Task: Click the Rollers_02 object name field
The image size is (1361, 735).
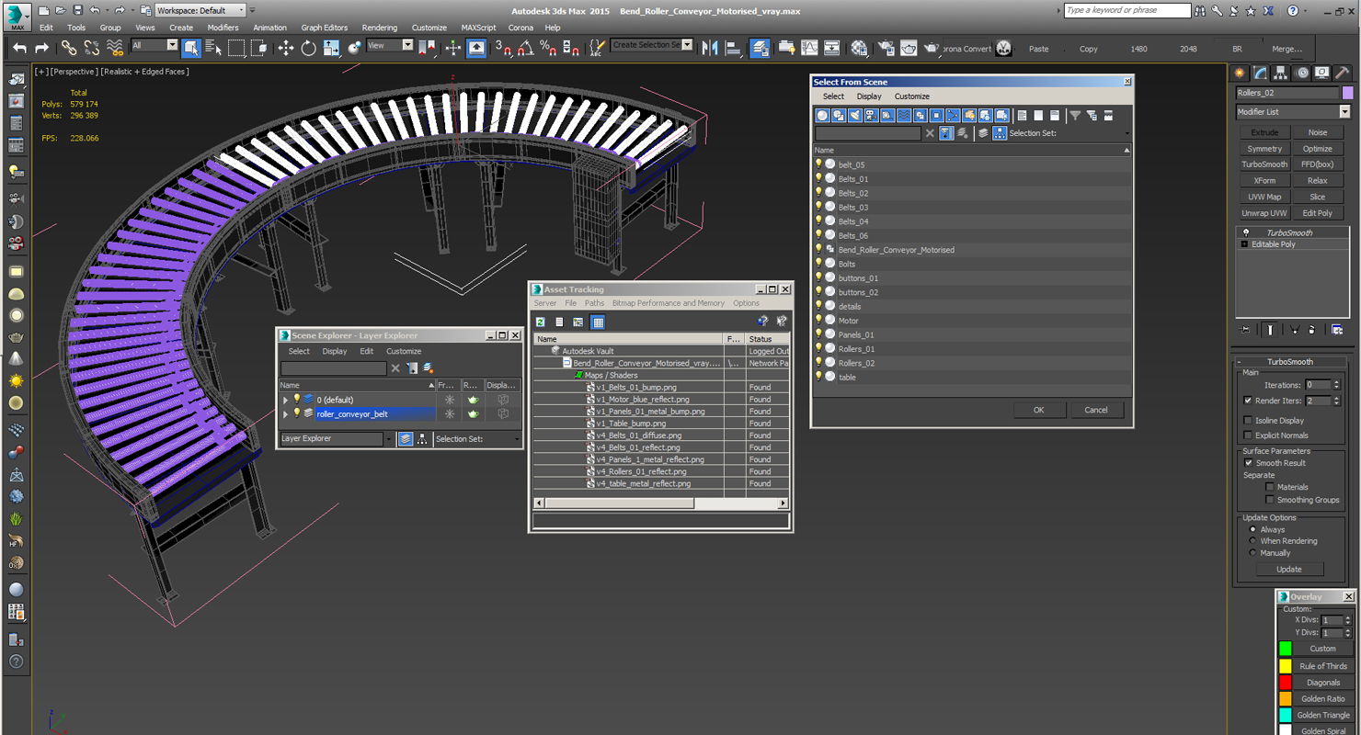Action: pyautogui.click(x=1287, y=93)
